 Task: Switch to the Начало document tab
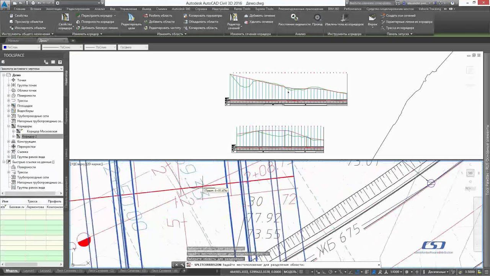(13, 41)
